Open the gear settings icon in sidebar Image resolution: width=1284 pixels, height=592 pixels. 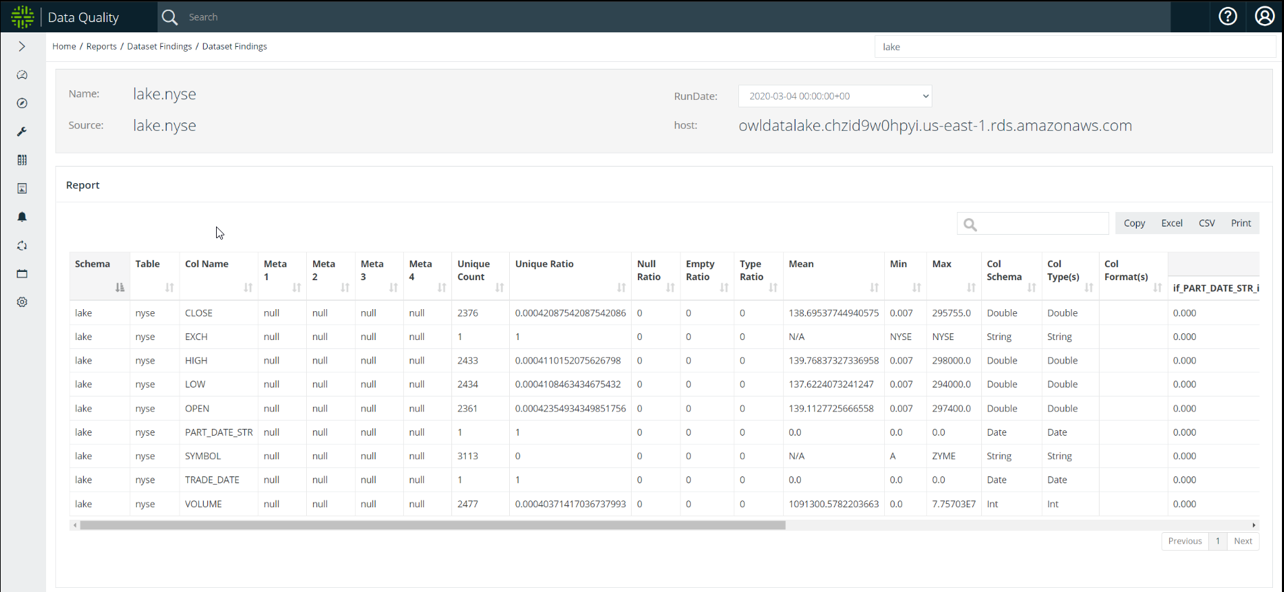coord(22,302)
